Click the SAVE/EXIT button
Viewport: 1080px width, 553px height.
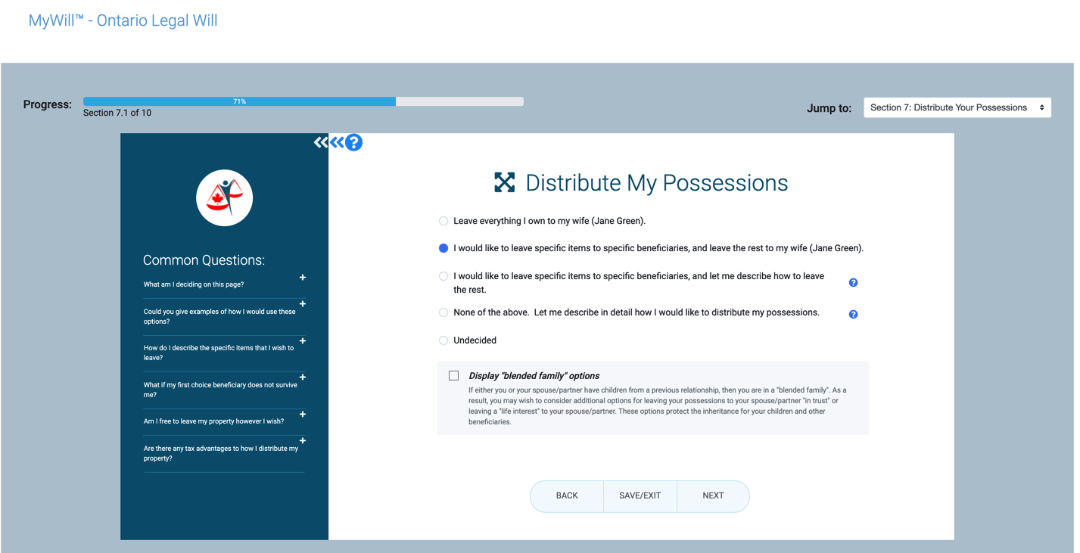pyautogui.click(x=640, y=496)
